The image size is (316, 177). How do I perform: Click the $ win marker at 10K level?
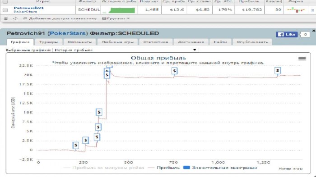point(99,112)
